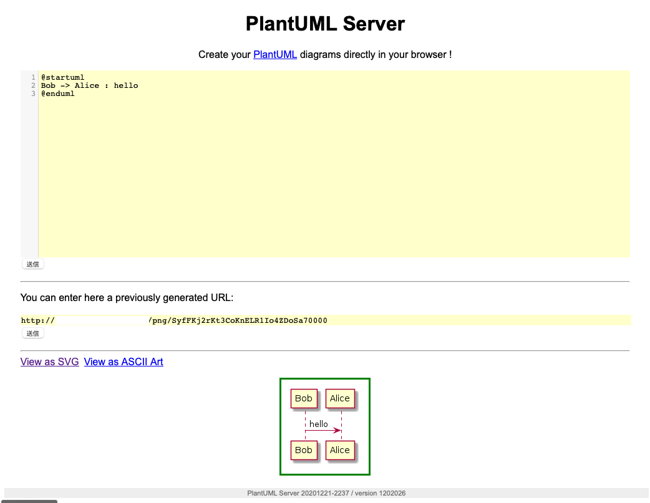
Task: Click the View as SVG link
Action: [50, 362]
